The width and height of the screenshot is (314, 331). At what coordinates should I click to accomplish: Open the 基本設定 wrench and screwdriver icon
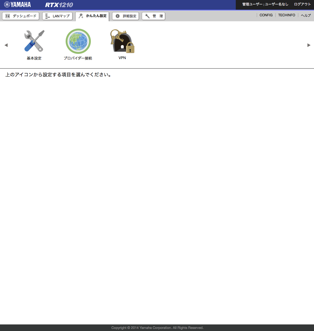point(34,41)
